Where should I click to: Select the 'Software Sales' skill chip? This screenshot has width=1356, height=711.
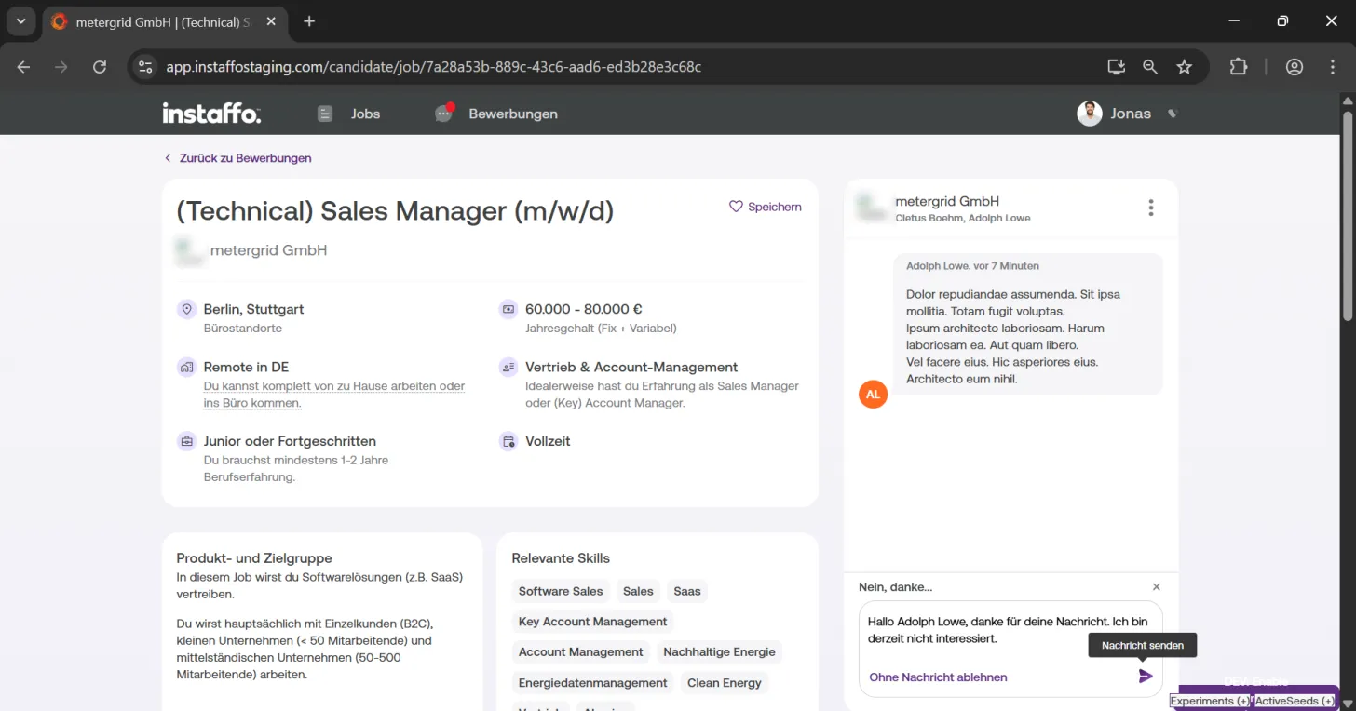coord(561,591)
